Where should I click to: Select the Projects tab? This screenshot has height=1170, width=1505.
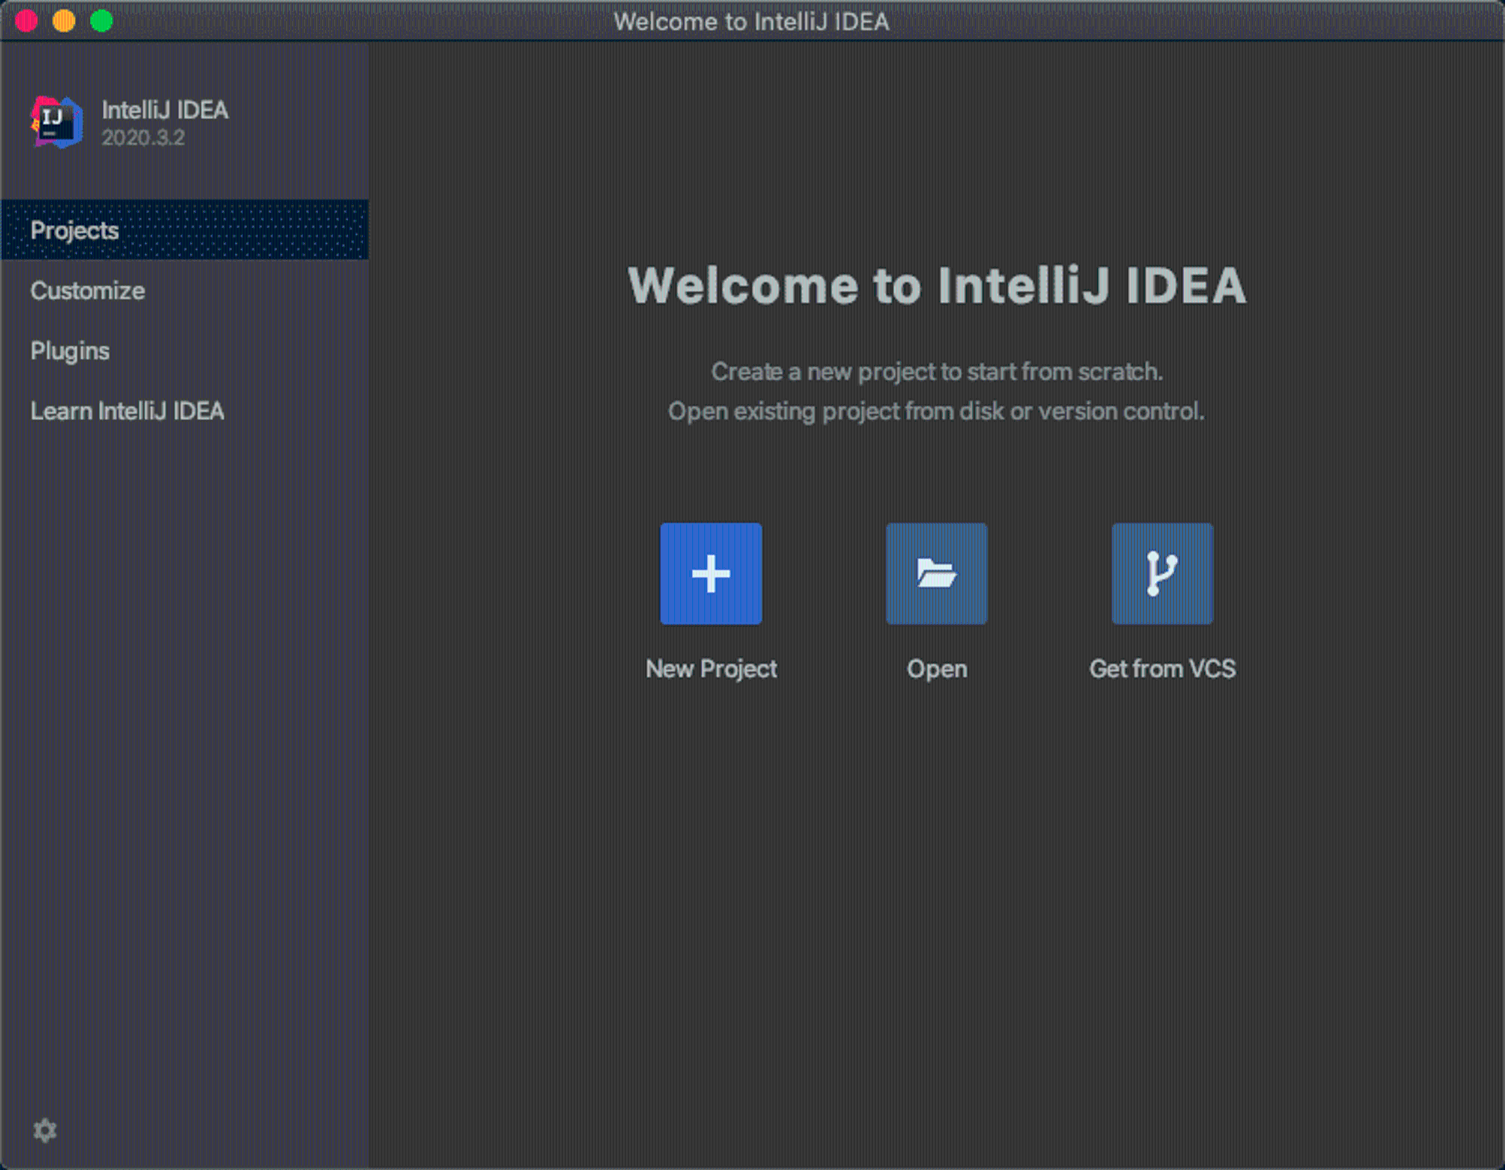185,230
